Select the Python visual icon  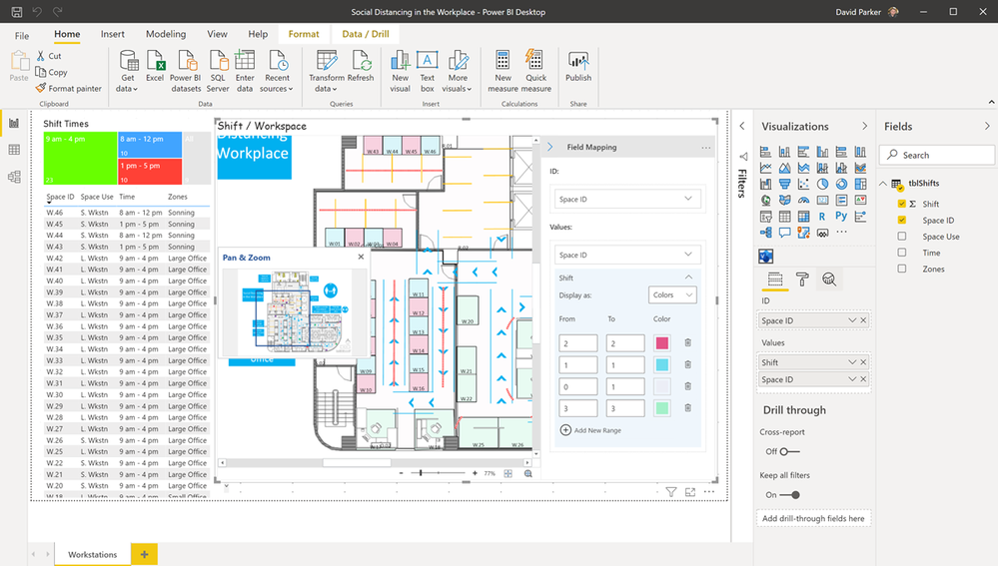[841, 217]
